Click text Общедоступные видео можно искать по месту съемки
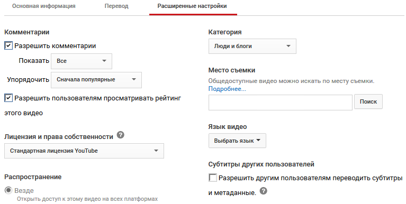406x204 pixels. 291,81
